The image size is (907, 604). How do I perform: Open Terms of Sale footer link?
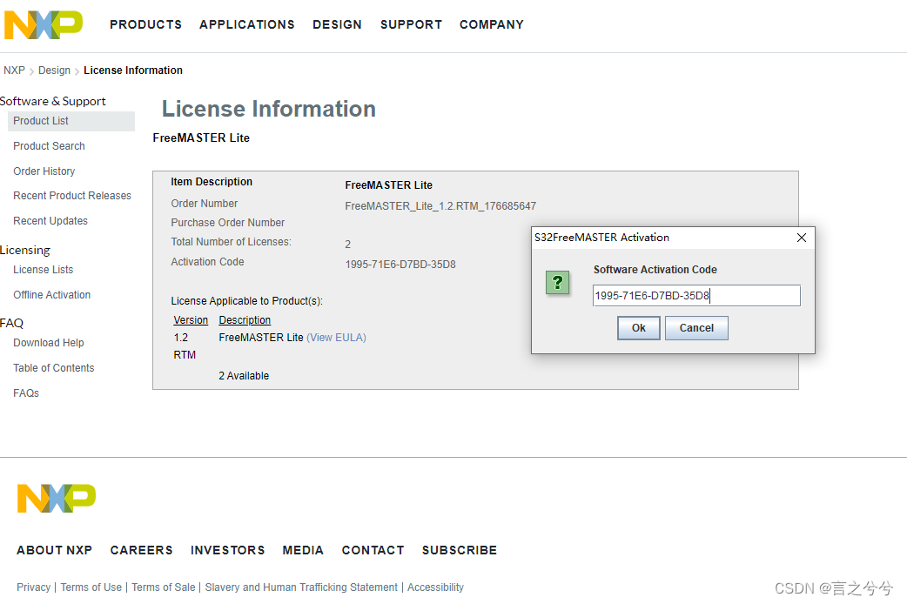click(164, 587)
